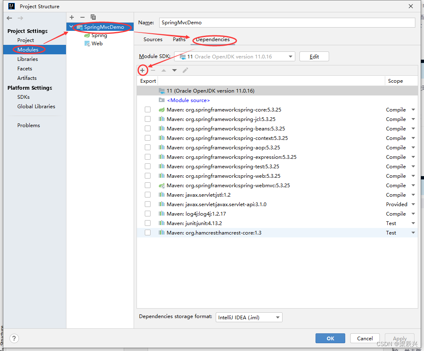The height and width of the screenshot is (351, 424).
Task: Click the IntelliJ IDEA logo in title bar
Action: pos(12,6)
